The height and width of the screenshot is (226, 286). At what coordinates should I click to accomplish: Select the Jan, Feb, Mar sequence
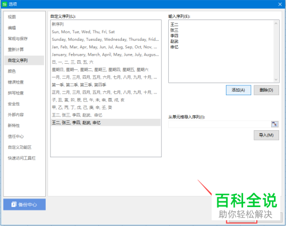pos(106,47)
